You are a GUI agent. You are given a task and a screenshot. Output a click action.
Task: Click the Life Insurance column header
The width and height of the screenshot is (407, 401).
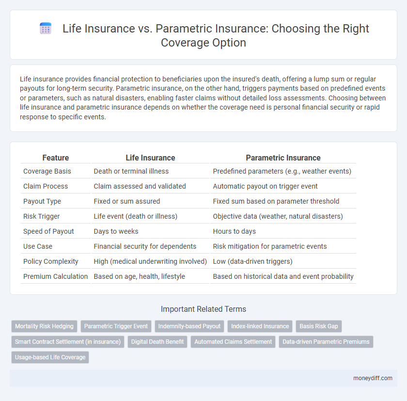point(150,158)
